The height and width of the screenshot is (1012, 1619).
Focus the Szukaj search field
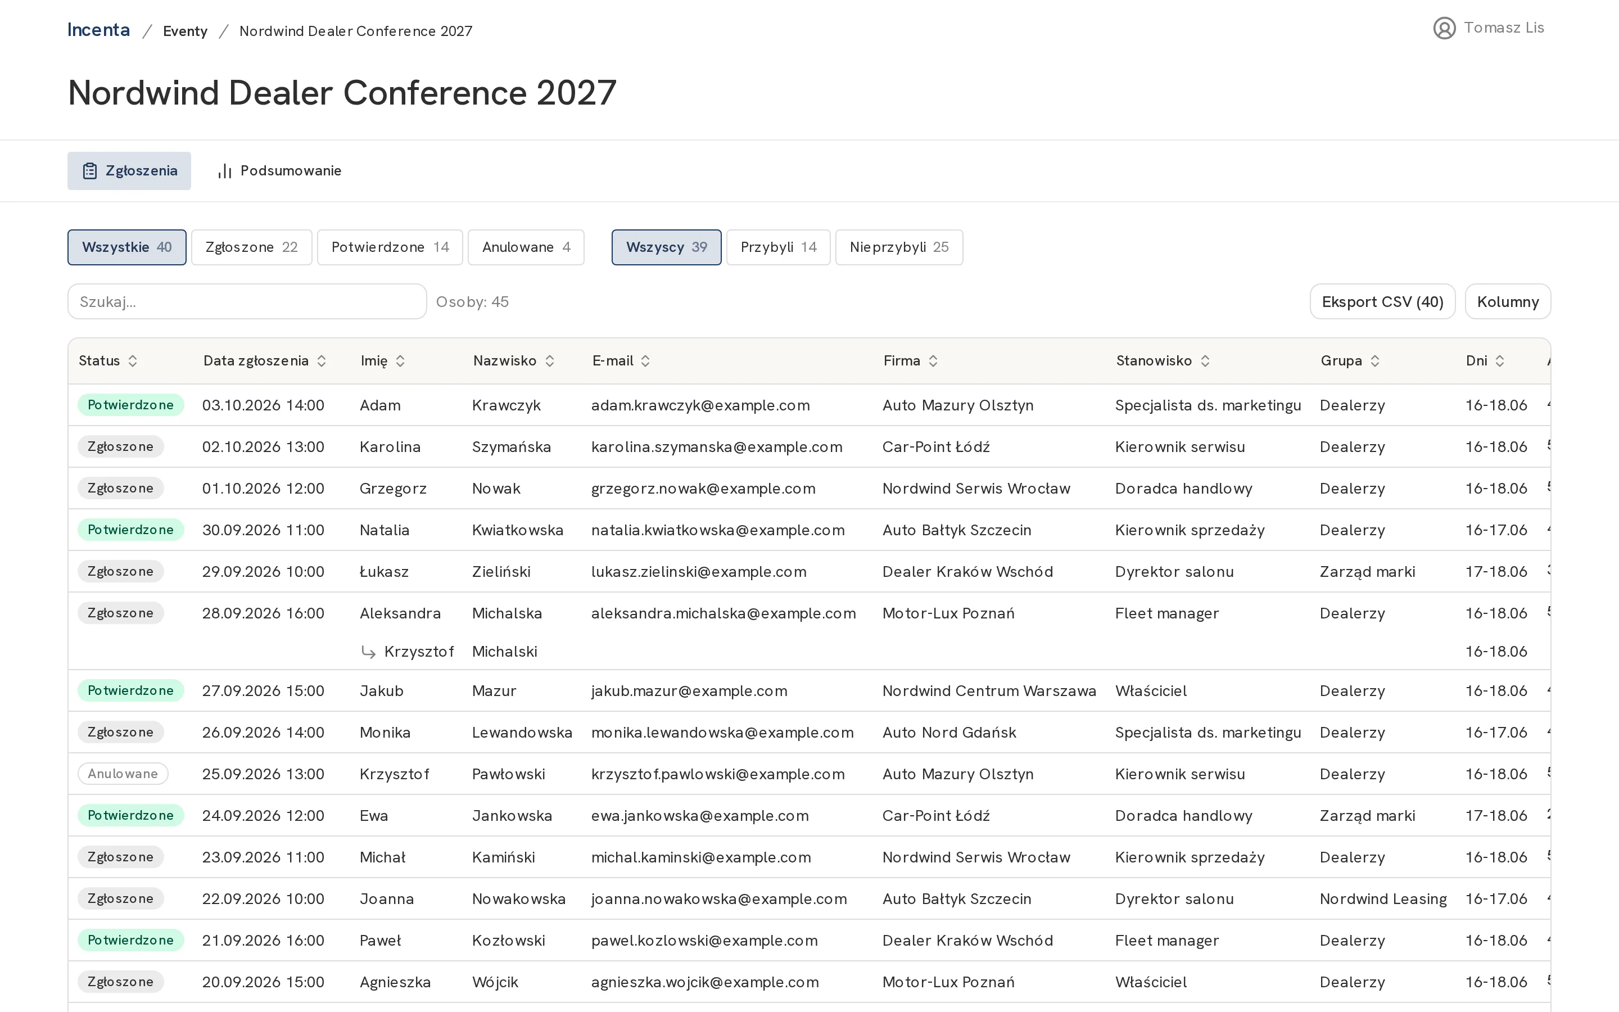(247, 302)
